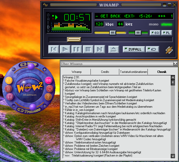
Task: Click the yellow volume slider handle
Action: [112, 33]
